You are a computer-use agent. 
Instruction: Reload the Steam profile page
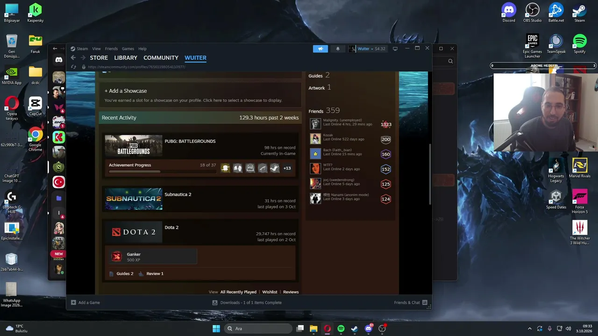point(73,67)
